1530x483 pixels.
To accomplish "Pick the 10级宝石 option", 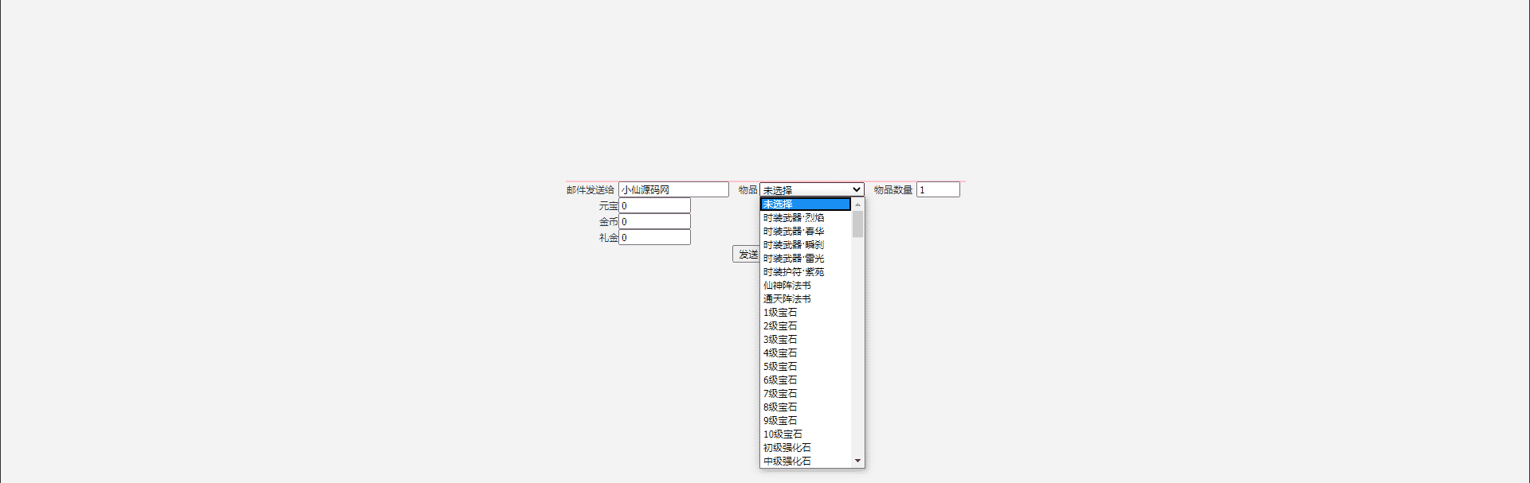I will pyautogui.click(x=806, y=434).
